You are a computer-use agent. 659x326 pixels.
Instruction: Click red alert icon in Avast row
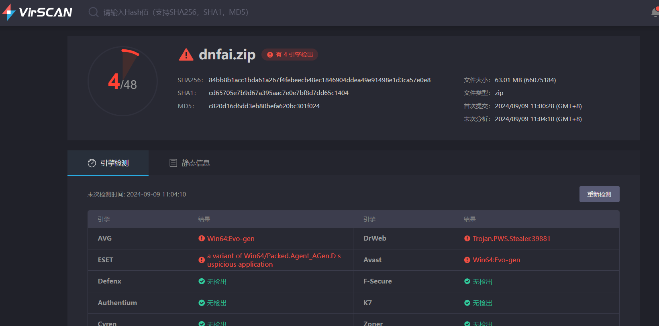(x=467, y=260)
